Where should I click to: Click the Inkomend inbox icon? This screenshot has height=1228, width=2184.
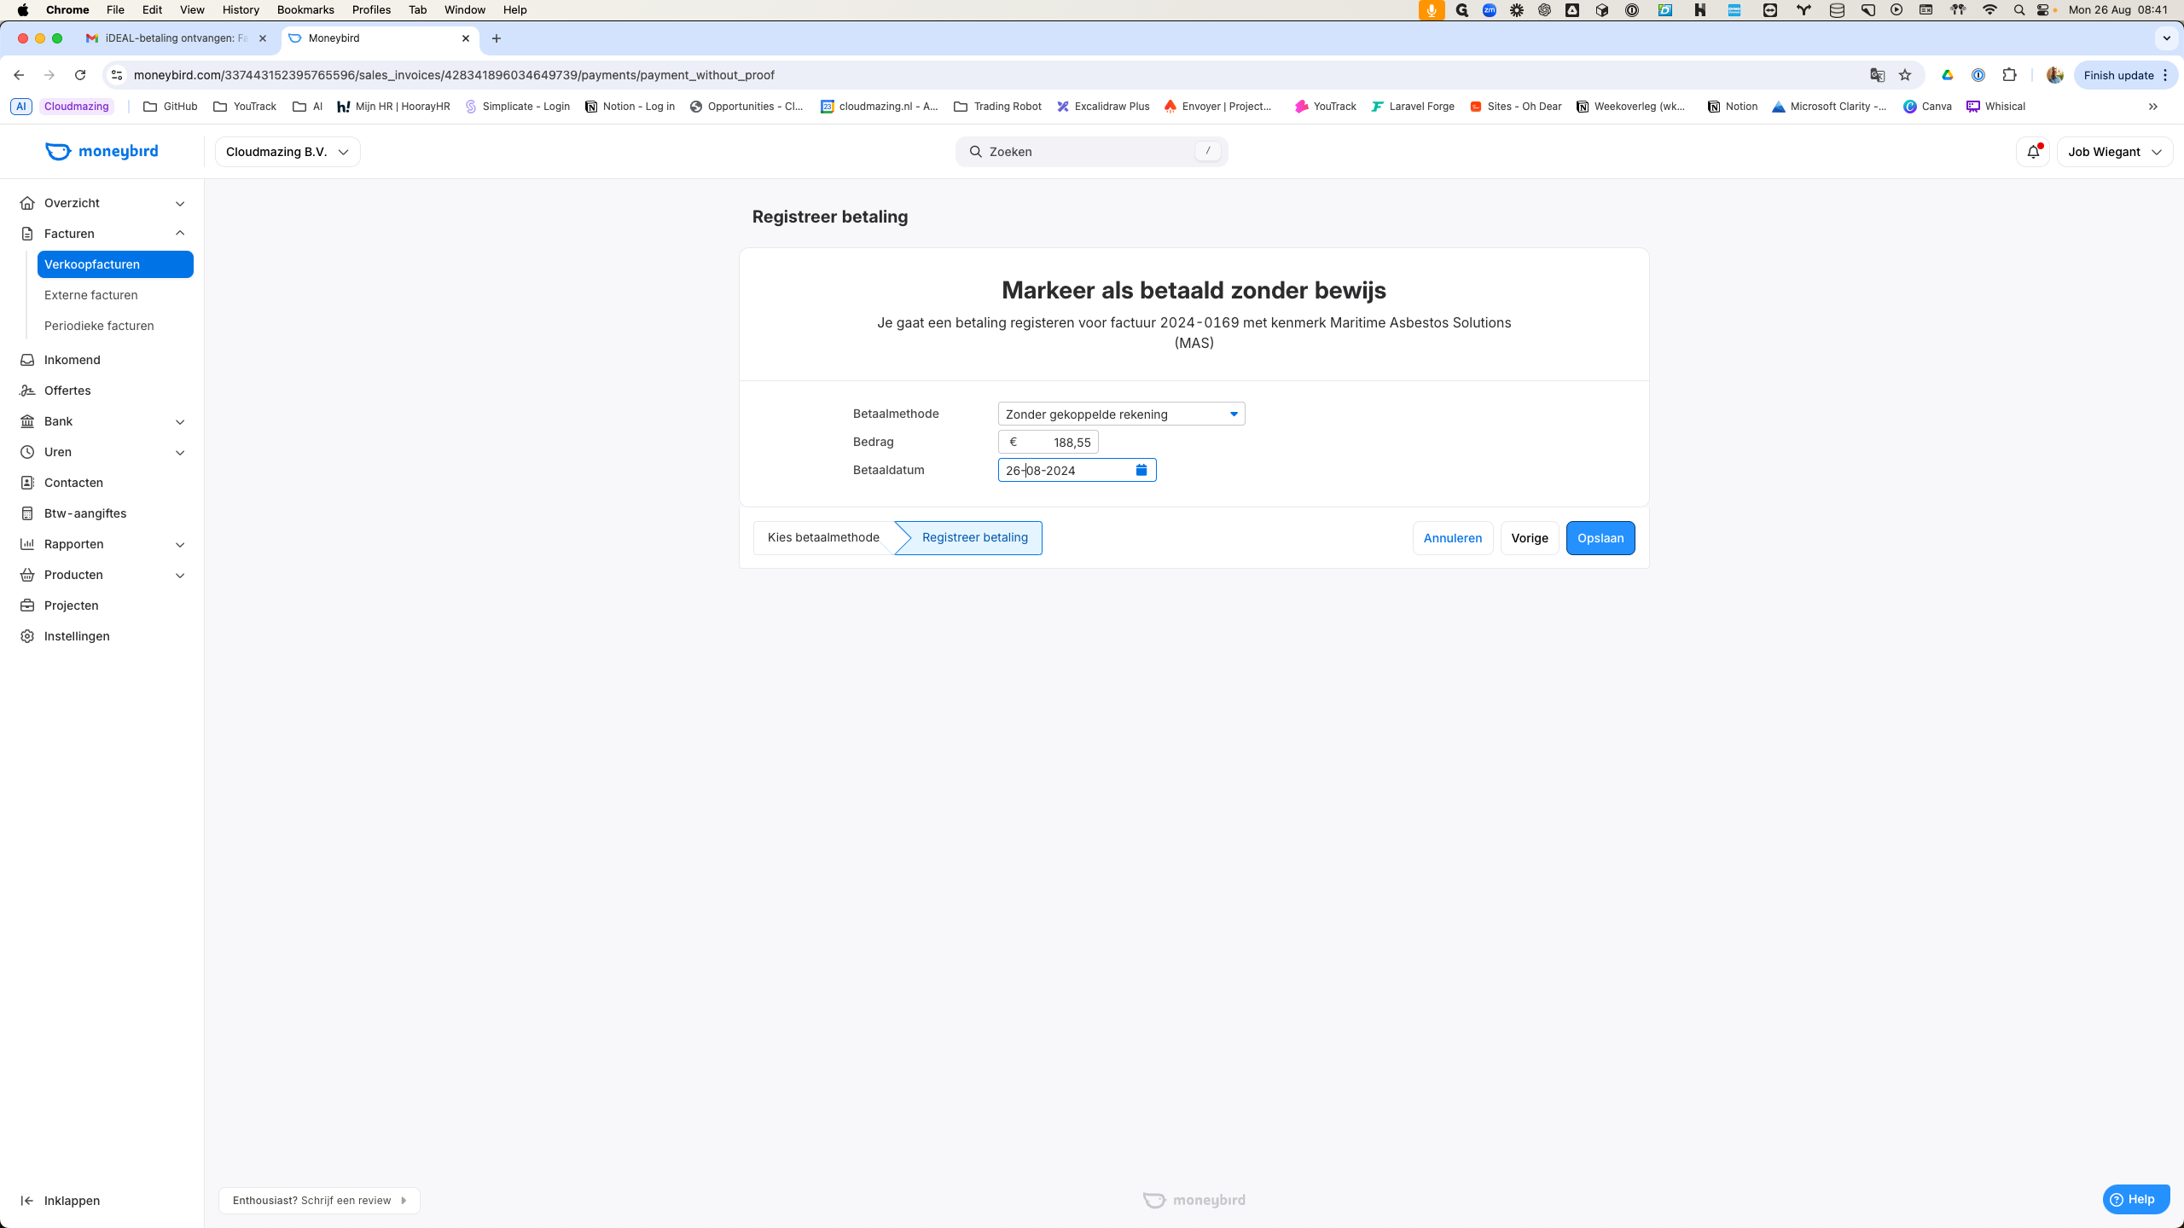pyautogui.click(x=27, y=360)
